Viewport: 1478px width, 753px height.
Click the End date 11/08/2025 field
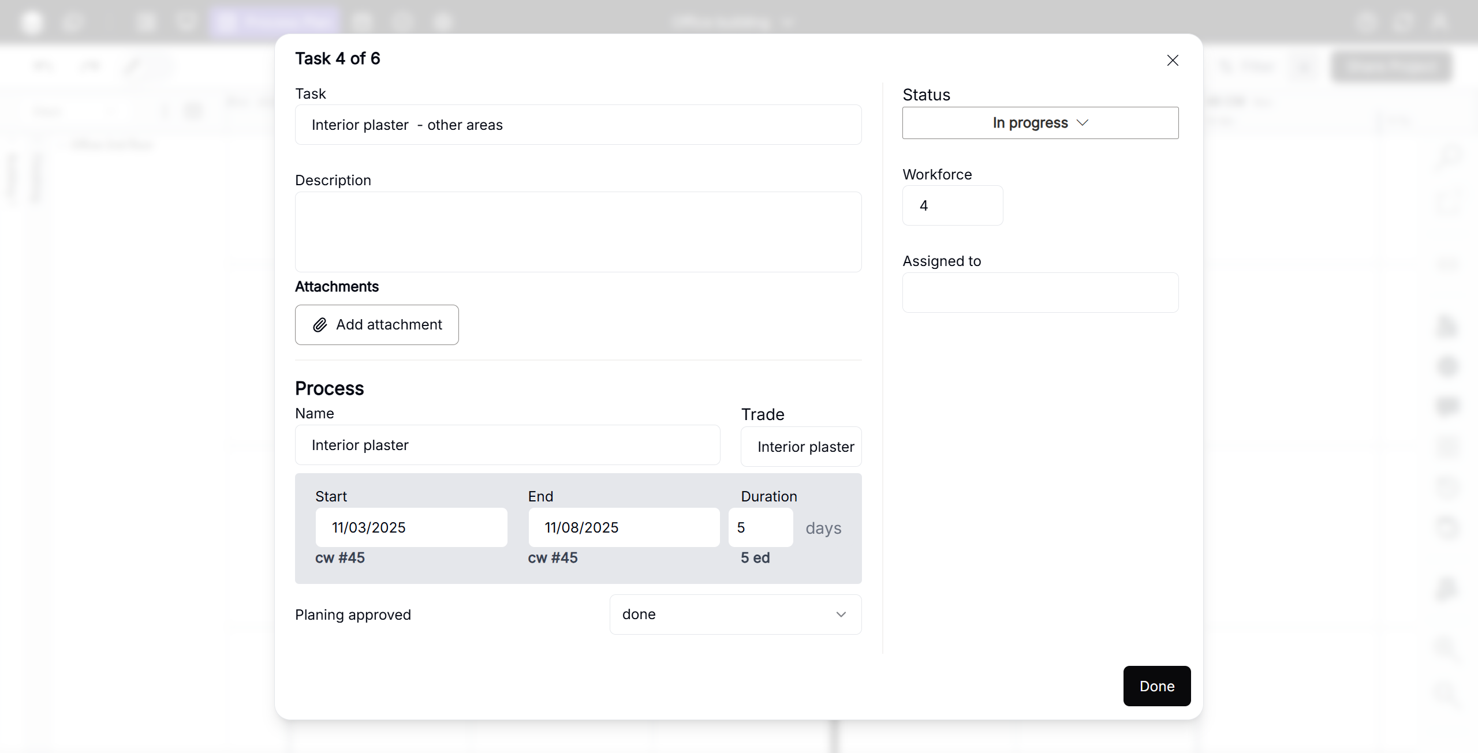coord(624,527)
